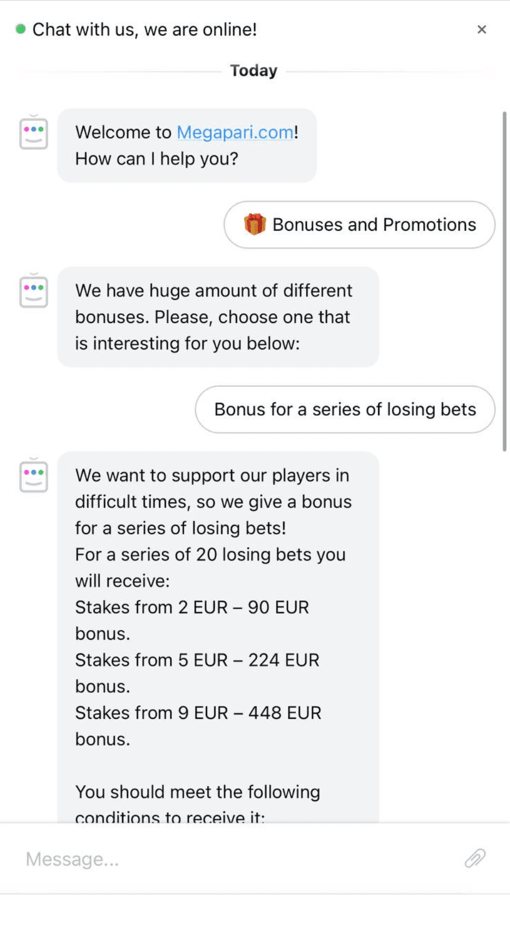
Task: Click the 'Chat with us, we are online!' header
Action: coord(144,29)
